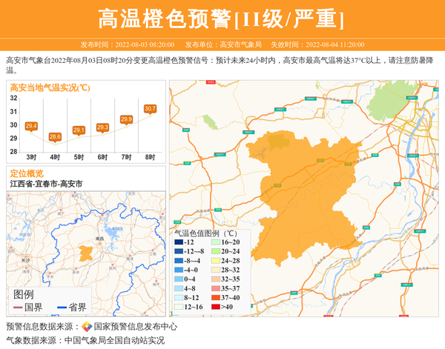Click the 24~28 yellow legend swatch
Viewport: 445px width, 349px height.
tap(216, 261)
